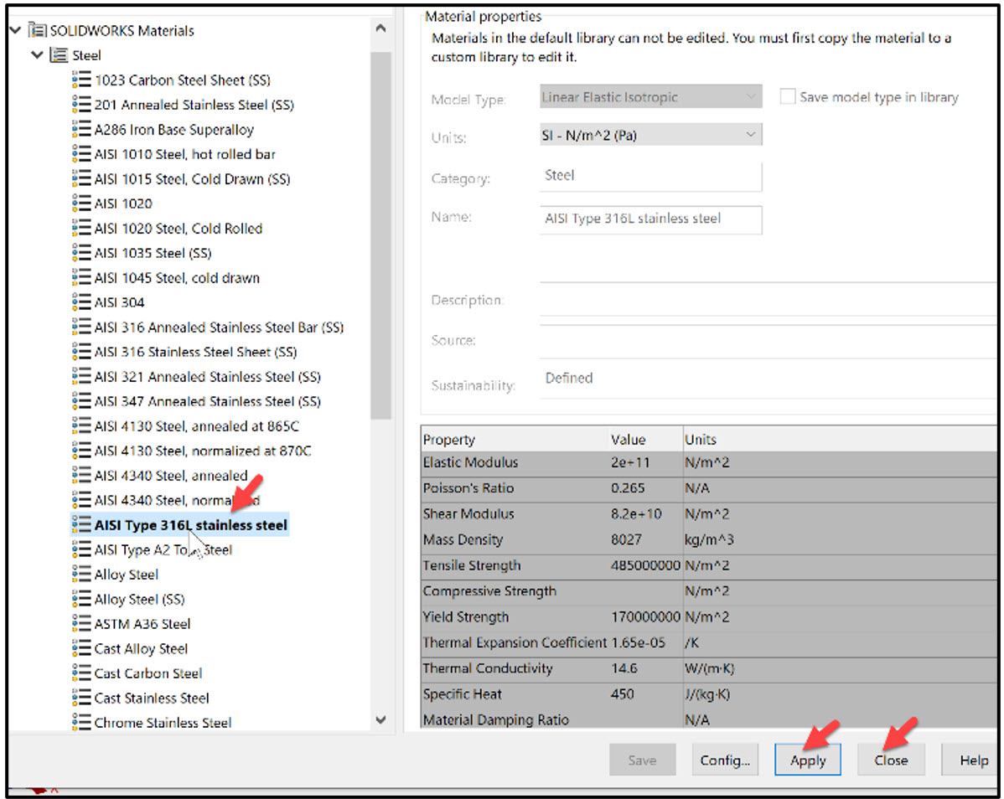Collapse the SOLIDWORKS Materials tree
The height and width of the screenshot is (799, 1004).
(15, 29)
